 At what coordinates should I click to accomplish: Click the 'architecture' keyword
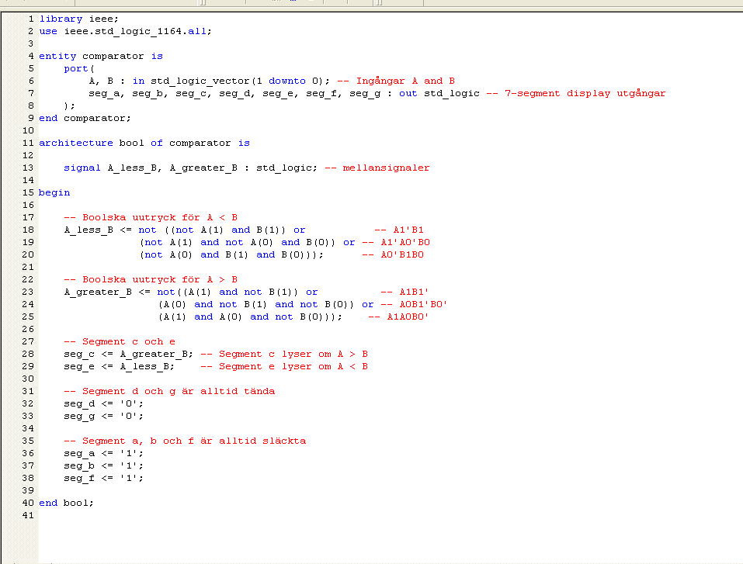point(76,143)
